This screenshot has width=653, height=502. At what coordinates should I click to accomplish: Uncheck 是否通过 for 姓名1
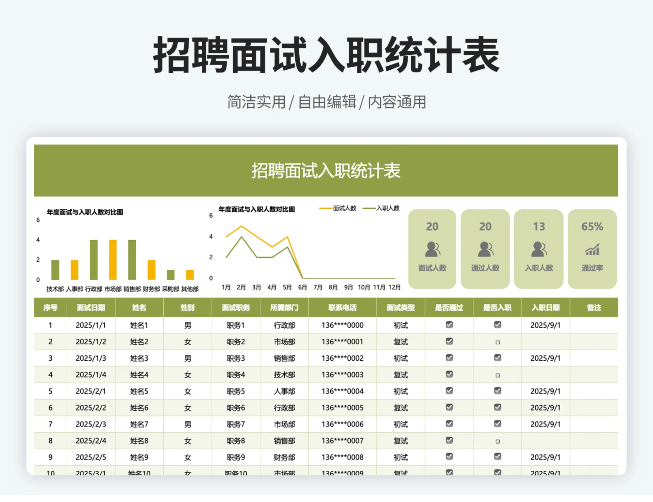click(x=449, y=325)
